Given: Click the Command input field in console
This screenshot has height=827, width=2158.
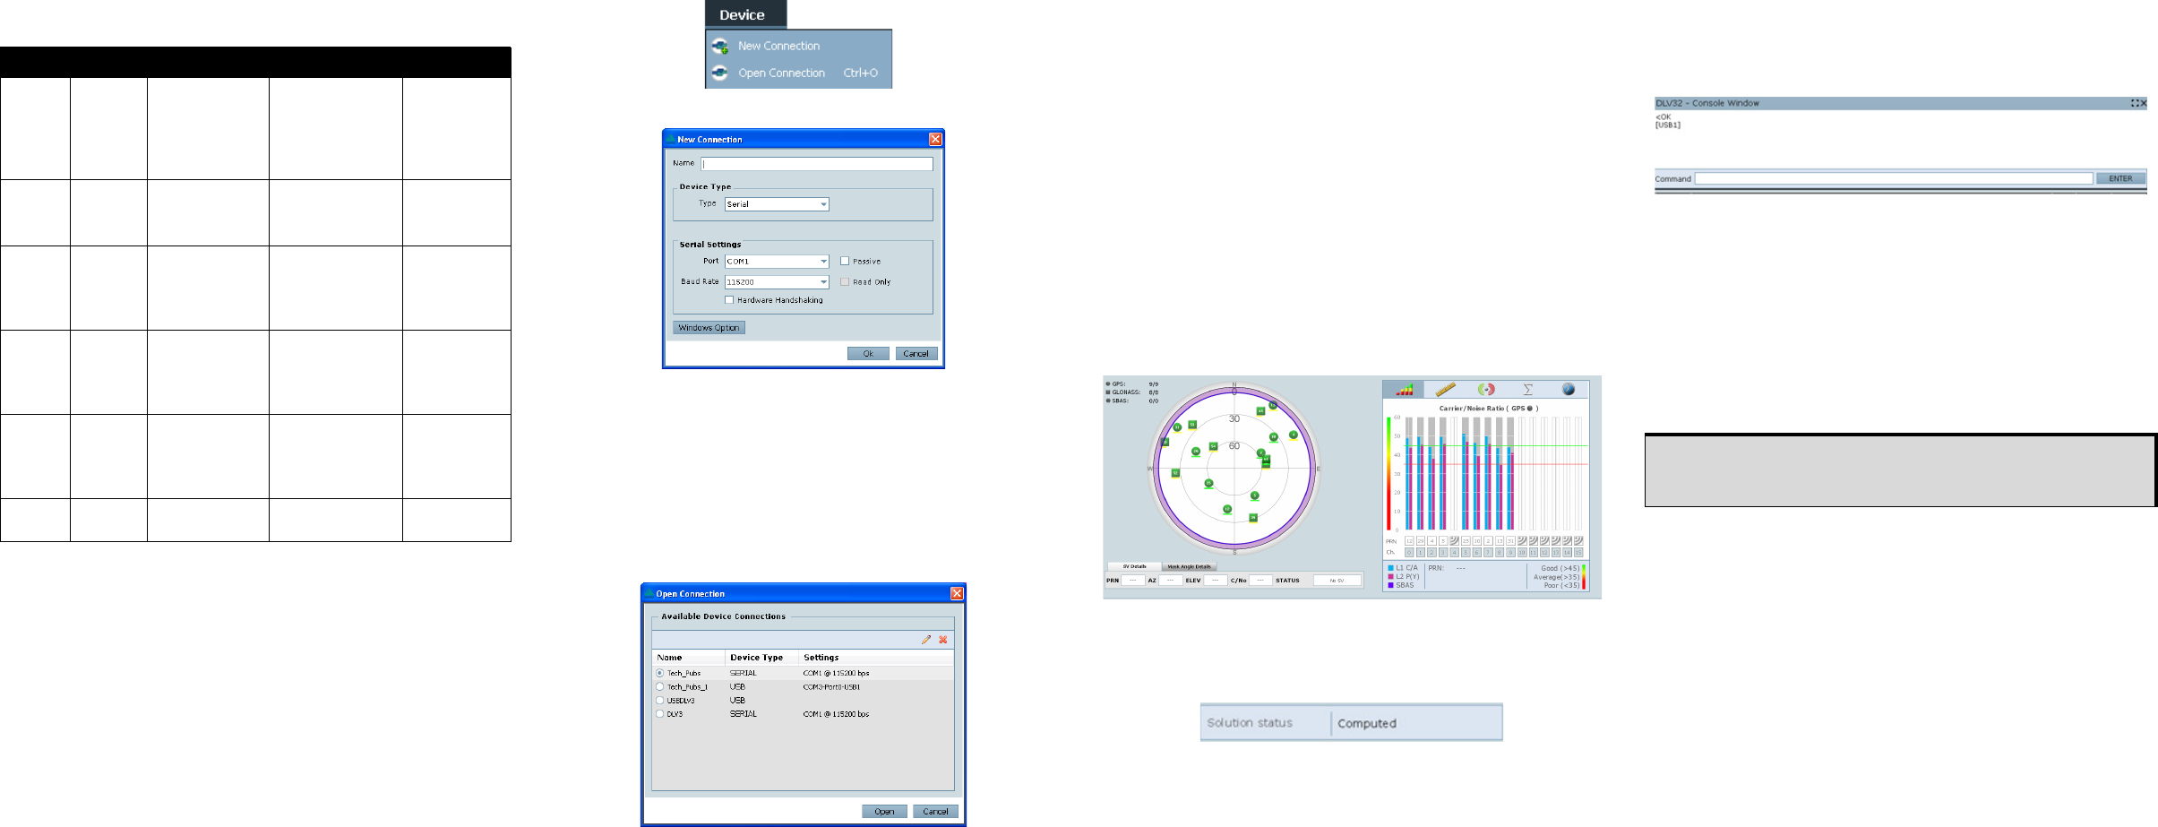Looking at the screenshot, I should 1893,178.
